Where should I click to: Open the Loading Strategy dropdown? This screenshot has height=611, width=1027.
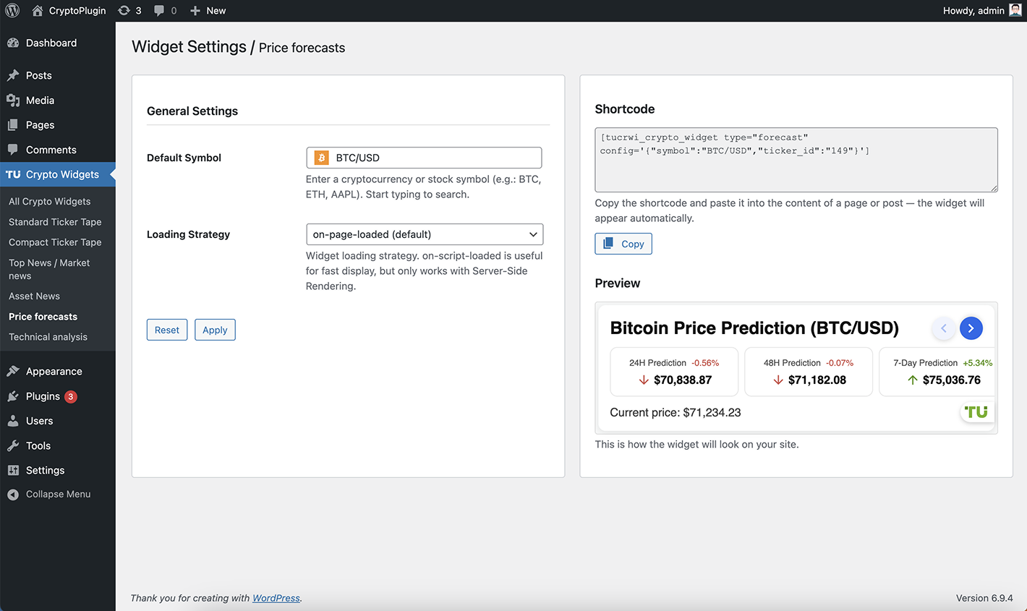coord(424,234)
